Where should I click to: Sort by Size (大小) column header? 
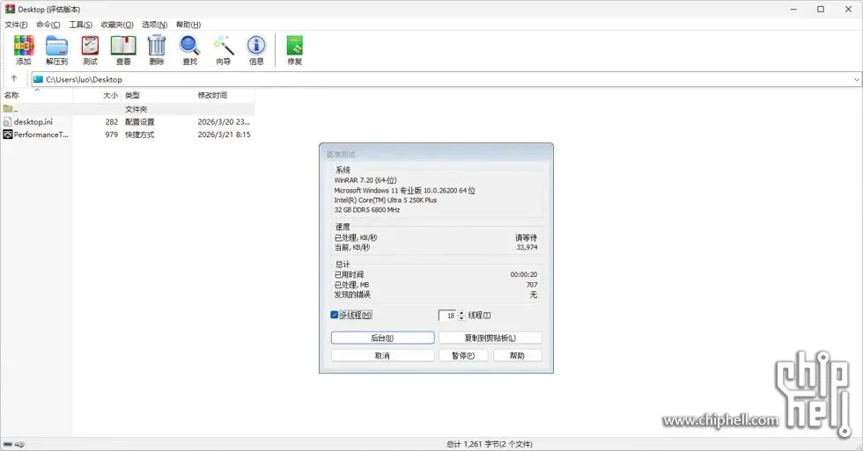[97, 95]
